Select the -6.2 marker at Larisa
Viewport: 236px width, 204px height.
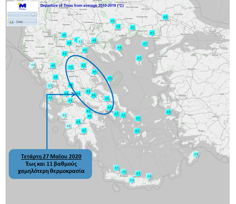(83, 65)
